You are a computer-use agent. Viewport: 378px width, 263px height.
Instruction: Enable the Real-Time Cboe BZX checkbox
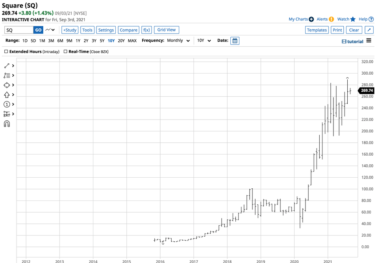click(x=65, y=51)
